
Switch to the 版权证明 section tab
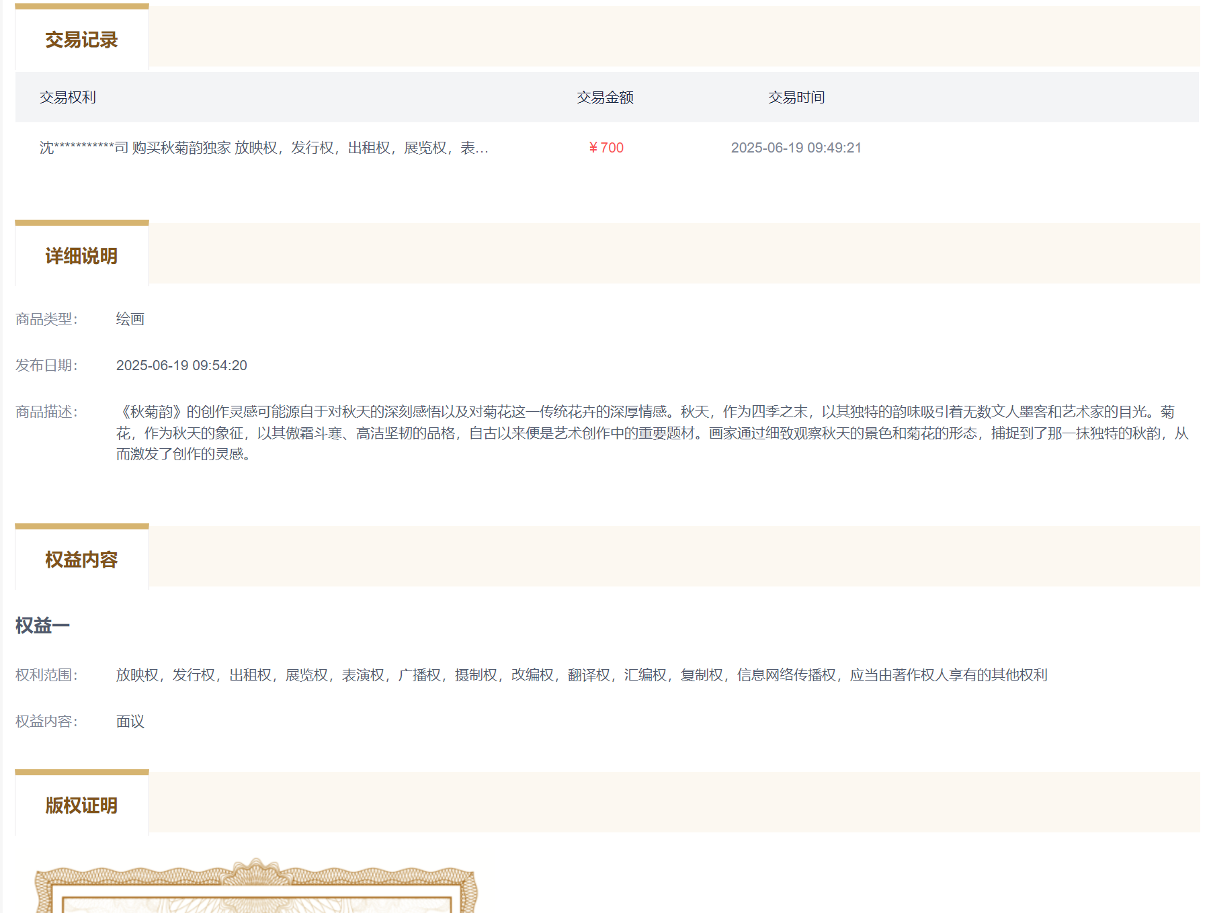[x=81, y=806]
